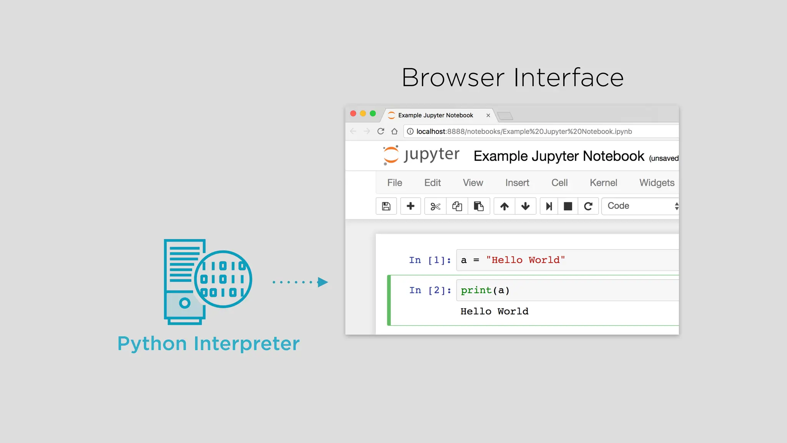Move selected cell down with the arrow icon

coord(526,206)
